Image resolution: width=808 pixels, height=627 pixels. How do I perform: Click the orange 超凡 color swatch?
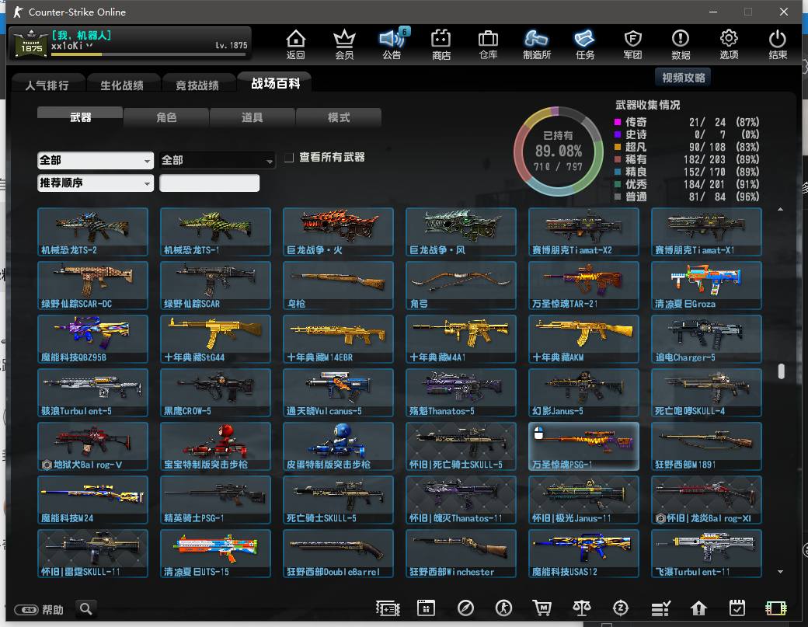click(618, 147)
